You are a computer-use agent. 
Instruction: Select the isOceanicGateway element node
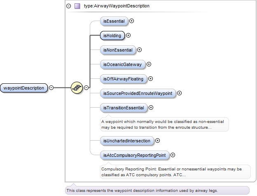pyautogui.click(x=122, y=64)
